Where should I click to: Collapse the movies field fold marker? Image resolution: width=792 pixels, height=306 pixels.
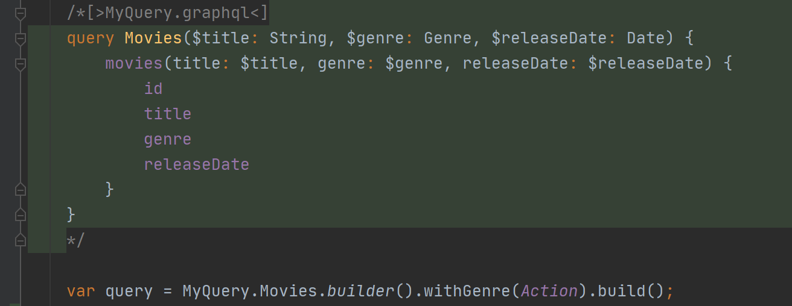point(20,64)
